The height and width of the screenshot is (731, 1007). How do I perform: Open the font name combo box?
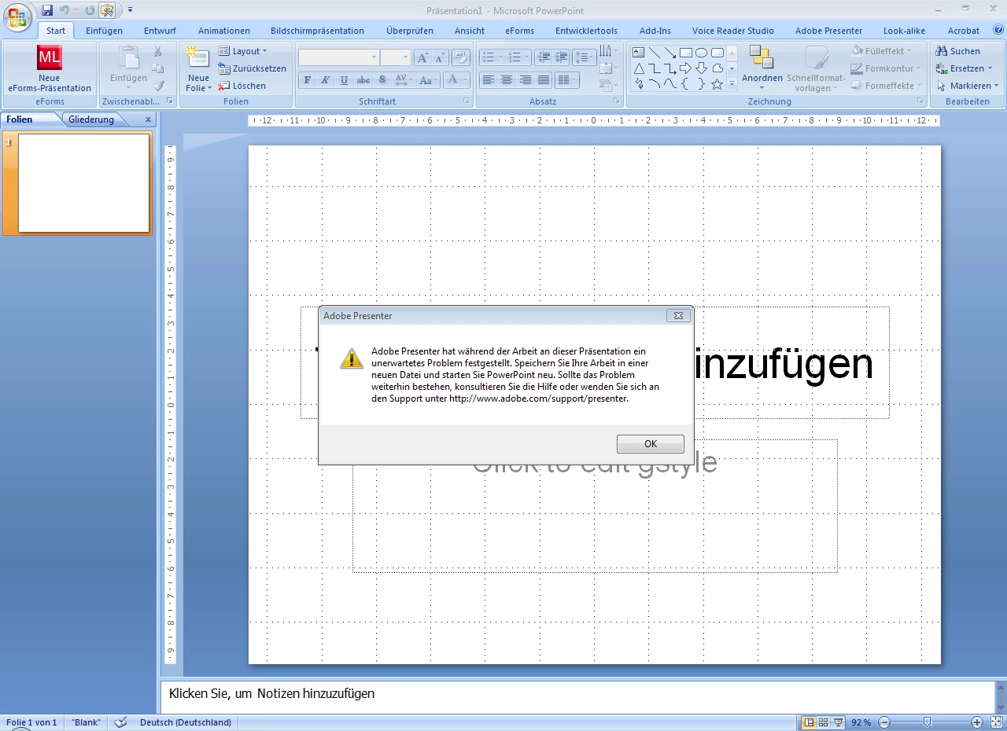(x=338, y=57)
